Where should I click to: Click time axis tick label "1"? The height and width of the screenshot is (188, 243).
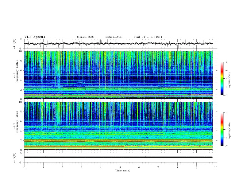43,167
